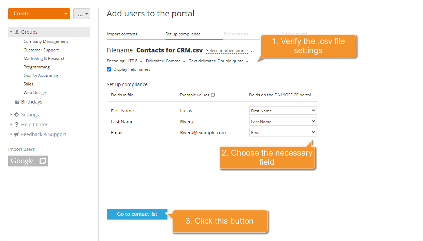Screen dimensions: 423x241
Task: Uncheck the Display field names checkbox
Action: tap(109, 69)
